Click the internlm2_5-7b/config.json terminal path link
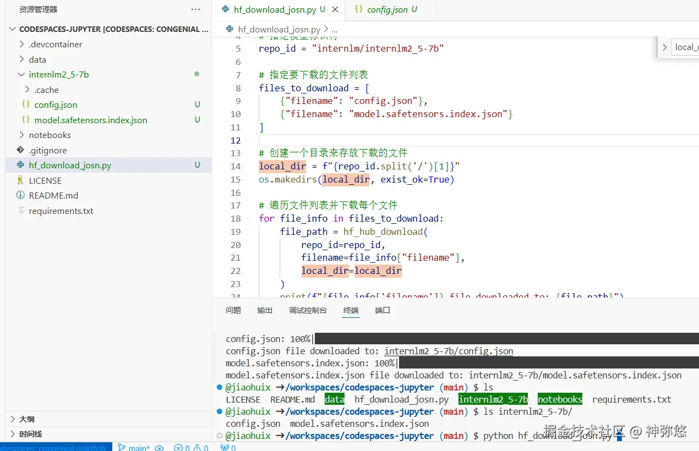 coord(449,351)
